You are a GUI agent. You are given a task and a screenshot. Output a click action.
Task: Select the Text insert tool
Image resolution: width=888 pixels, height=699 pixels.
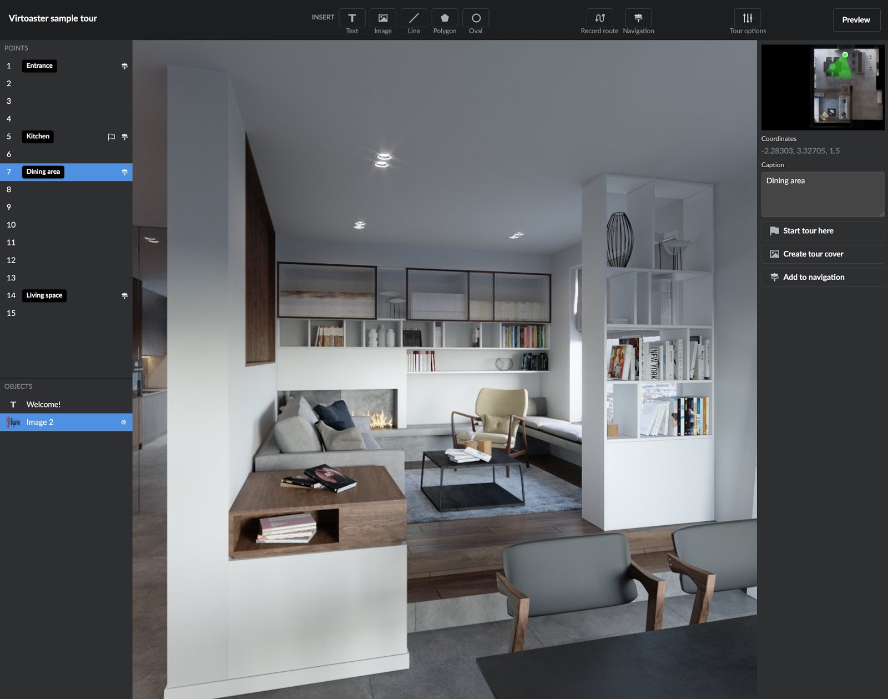(352, 18)
